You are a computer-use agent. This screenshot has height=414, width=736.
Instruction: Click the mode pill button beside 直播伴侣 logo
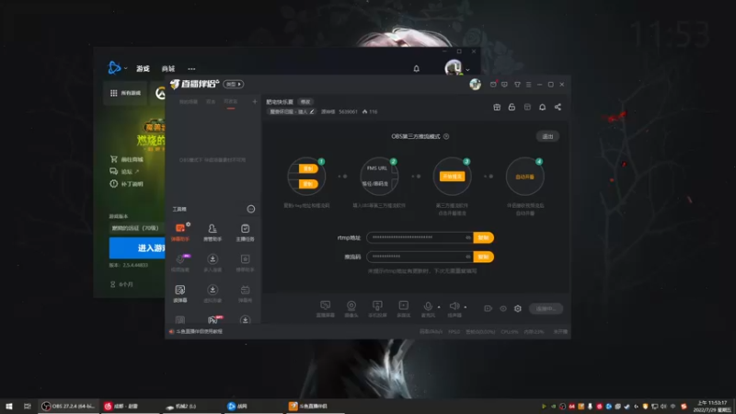(234, 84)
